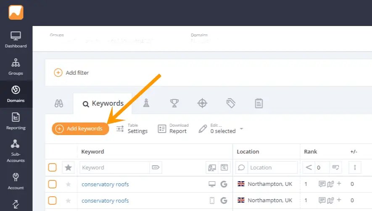372x211 pixels.
Task: Click the less-than rank comparison button
Action: click(309, 167)
